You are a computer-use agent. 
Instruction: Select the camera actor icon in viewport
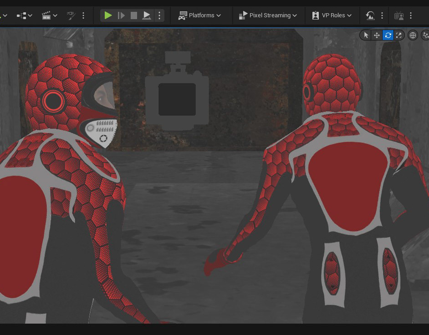coord(177,91)
